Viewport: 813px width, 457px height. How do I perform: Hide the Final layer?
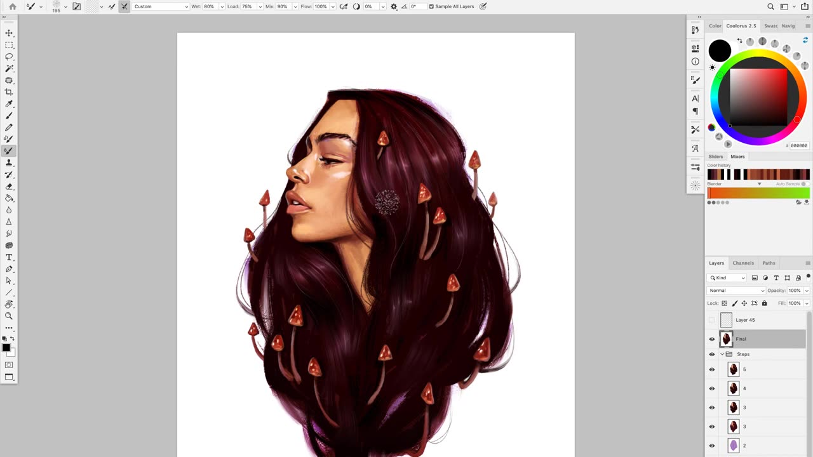point(711,339)
